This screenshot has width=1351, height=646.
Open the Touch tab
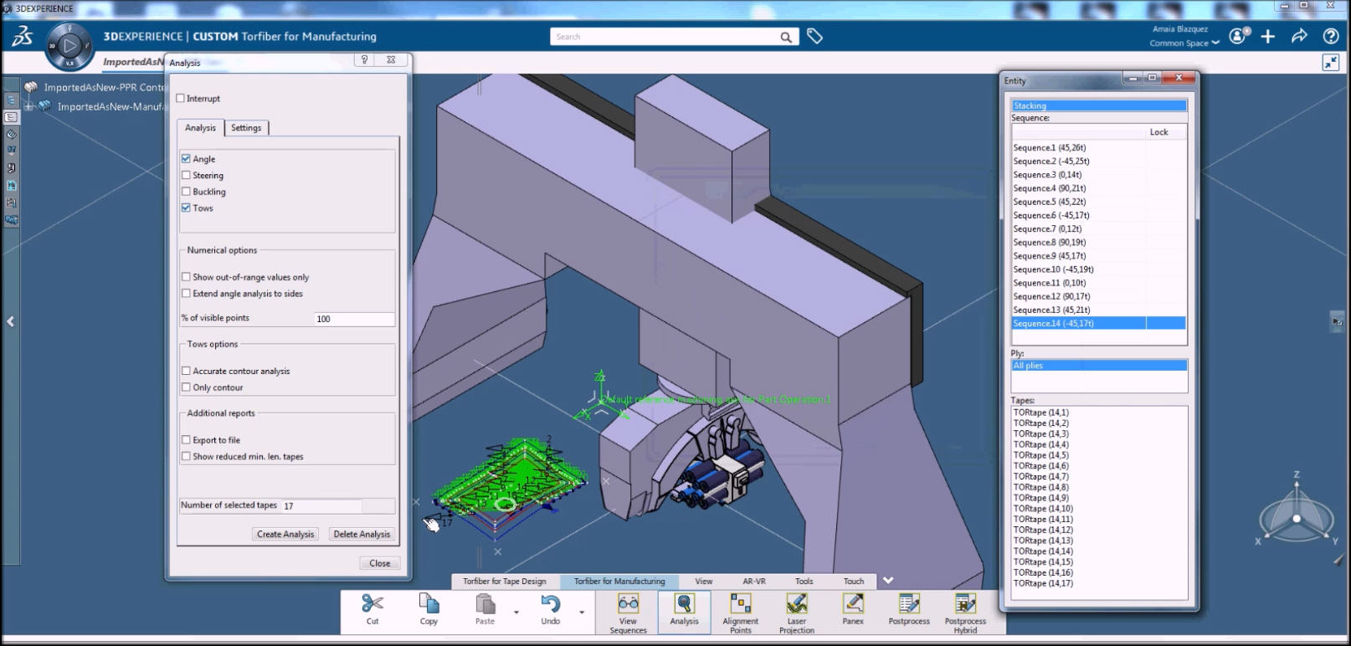point(854,582)
